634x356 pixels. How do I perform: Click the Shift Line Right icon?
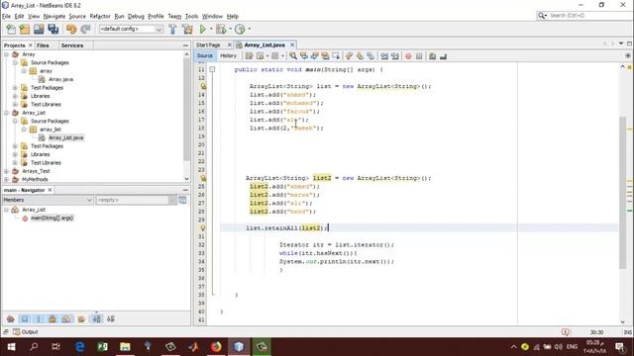395,56
